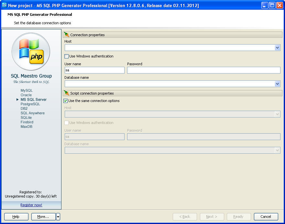Viewport: 285px width, 224px height.
Task: Click the Connection properties plug icon
Action: pos(67,35)
